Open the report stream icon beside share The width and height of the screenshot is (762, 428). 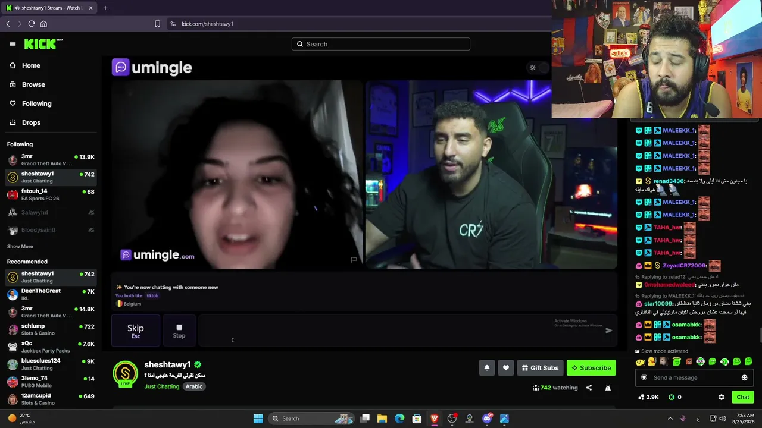point(608,388)
